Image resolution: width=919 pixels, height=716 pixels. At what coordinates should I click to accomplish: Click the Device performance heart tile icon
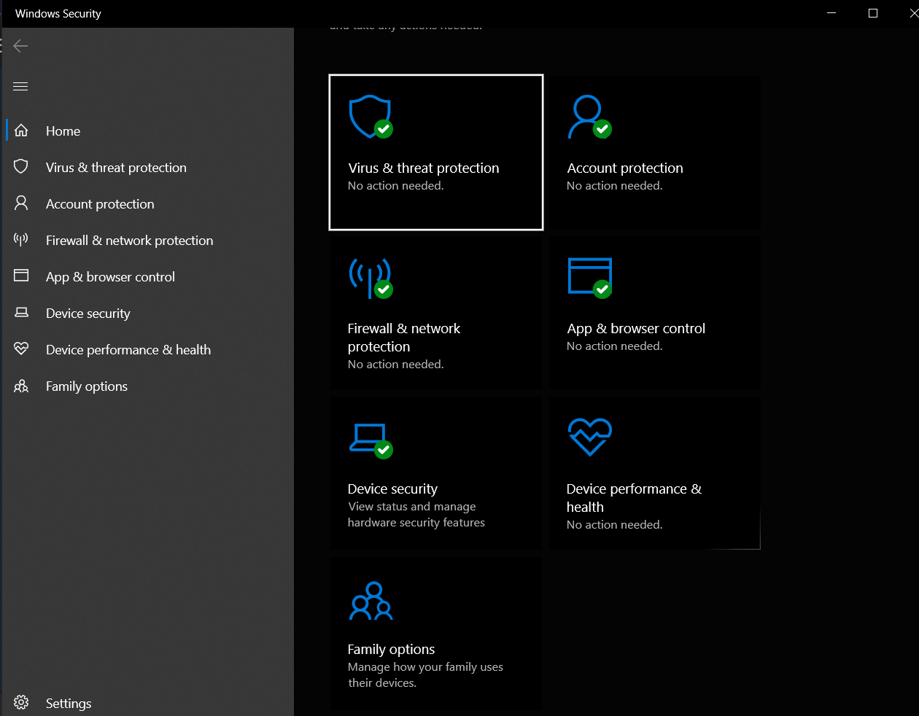[x=589, y=437]
